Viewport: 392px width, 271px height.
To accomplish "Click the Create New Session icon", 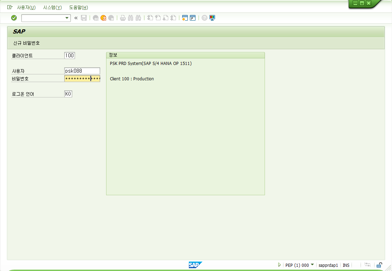I will [185, 18].
